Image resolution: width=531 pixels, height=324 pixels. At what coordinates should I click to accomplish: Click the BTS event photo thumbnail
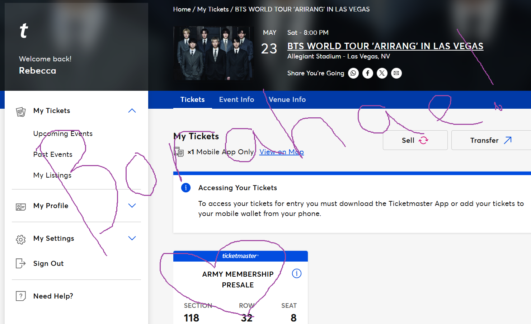[213, 53]
